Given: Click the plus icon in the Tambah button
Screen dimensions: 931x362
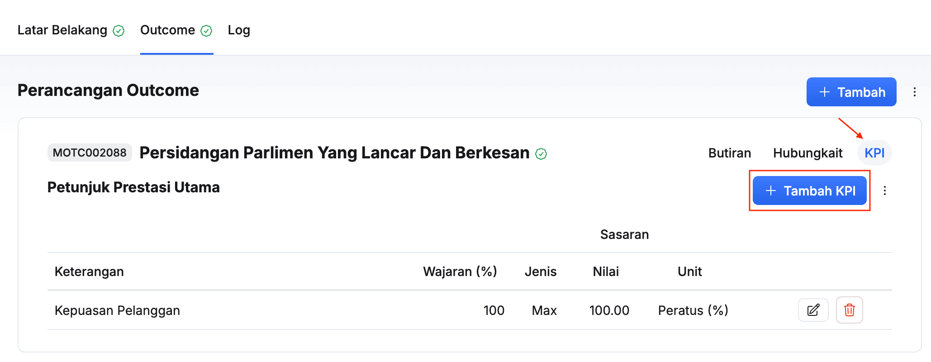Looking at the screenshot, I should pos(825,92).
